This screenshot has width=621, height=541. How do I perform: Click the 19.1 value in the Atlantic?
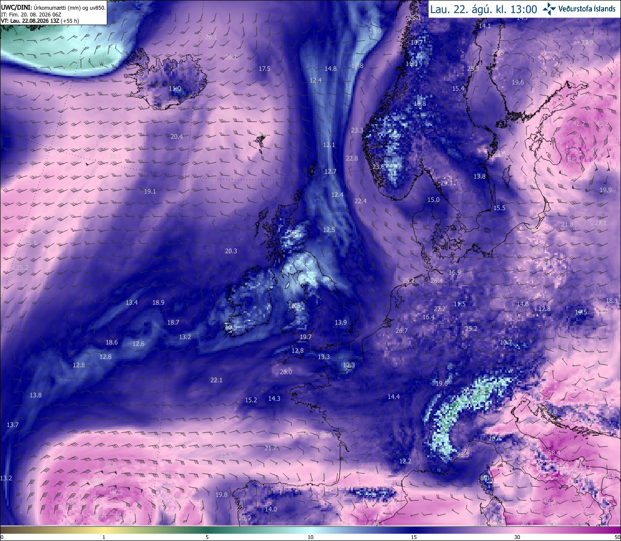[x=150, y=191]
